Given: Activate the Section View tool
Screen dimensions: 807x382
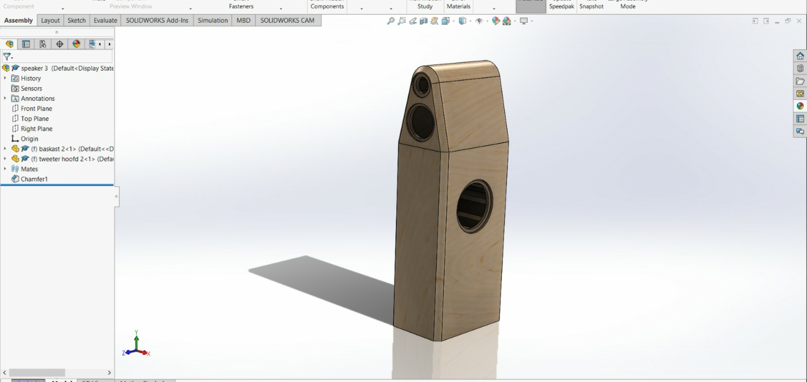Looking at the screenshot, I should (x=424, y=21).
